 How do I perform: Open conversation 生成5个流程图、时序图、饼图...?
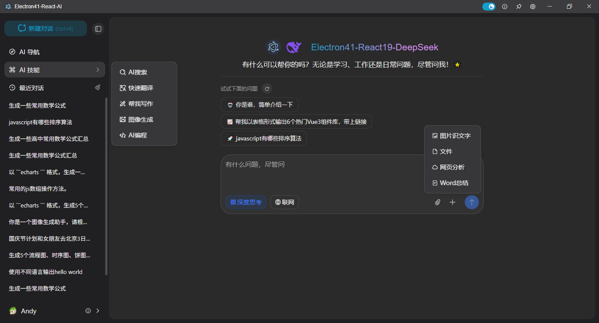point(50,255)
